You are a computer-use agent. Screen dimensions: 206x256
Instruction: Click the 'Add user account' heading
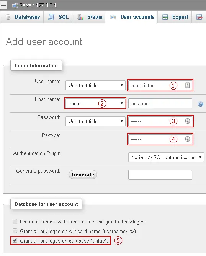44,42
